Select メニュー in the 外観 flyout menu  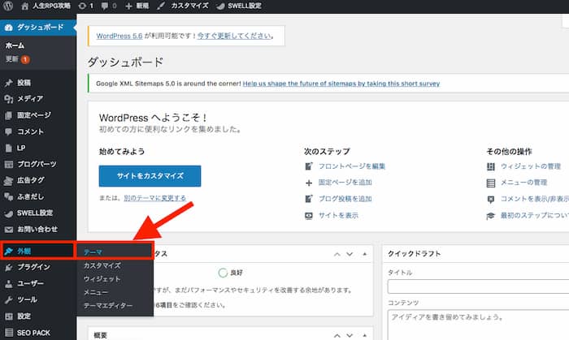96,292
